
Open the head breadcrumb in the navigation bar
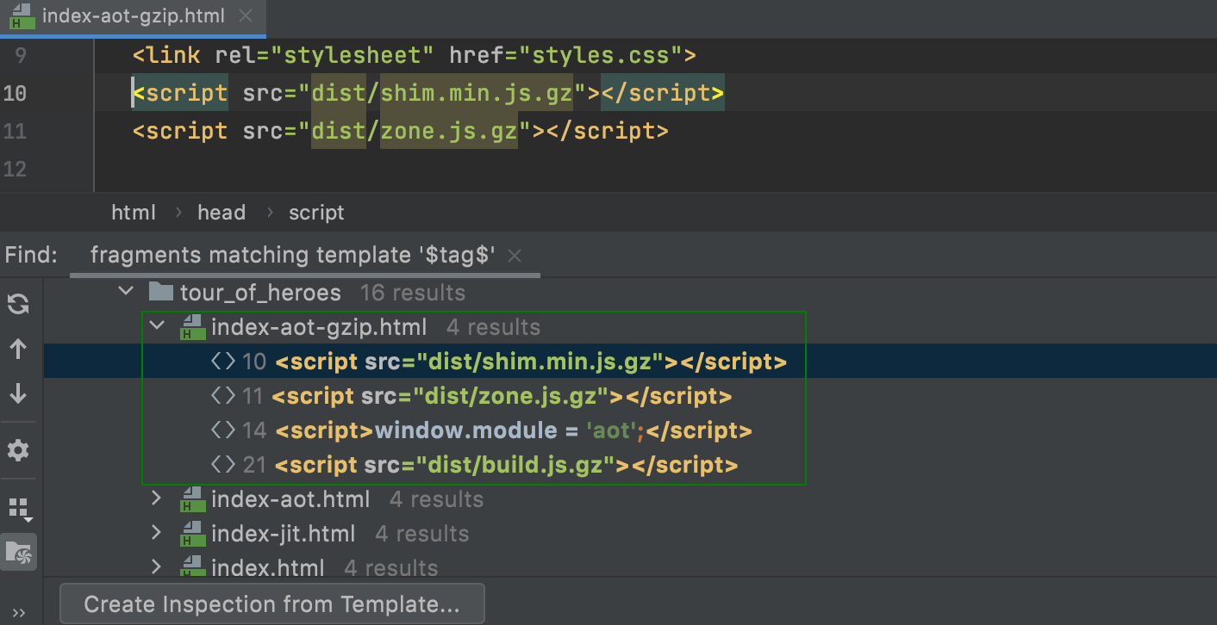(x=222, y=212)
